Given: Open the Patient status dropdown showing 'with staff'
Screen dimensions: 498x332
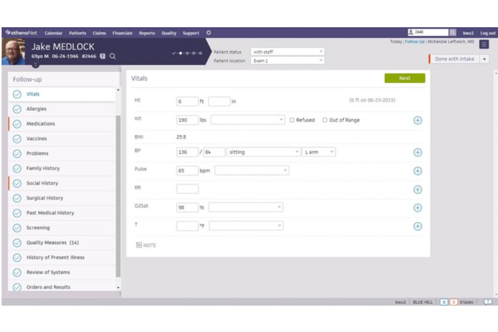Looking at the screenshot, I should [288, 52].
